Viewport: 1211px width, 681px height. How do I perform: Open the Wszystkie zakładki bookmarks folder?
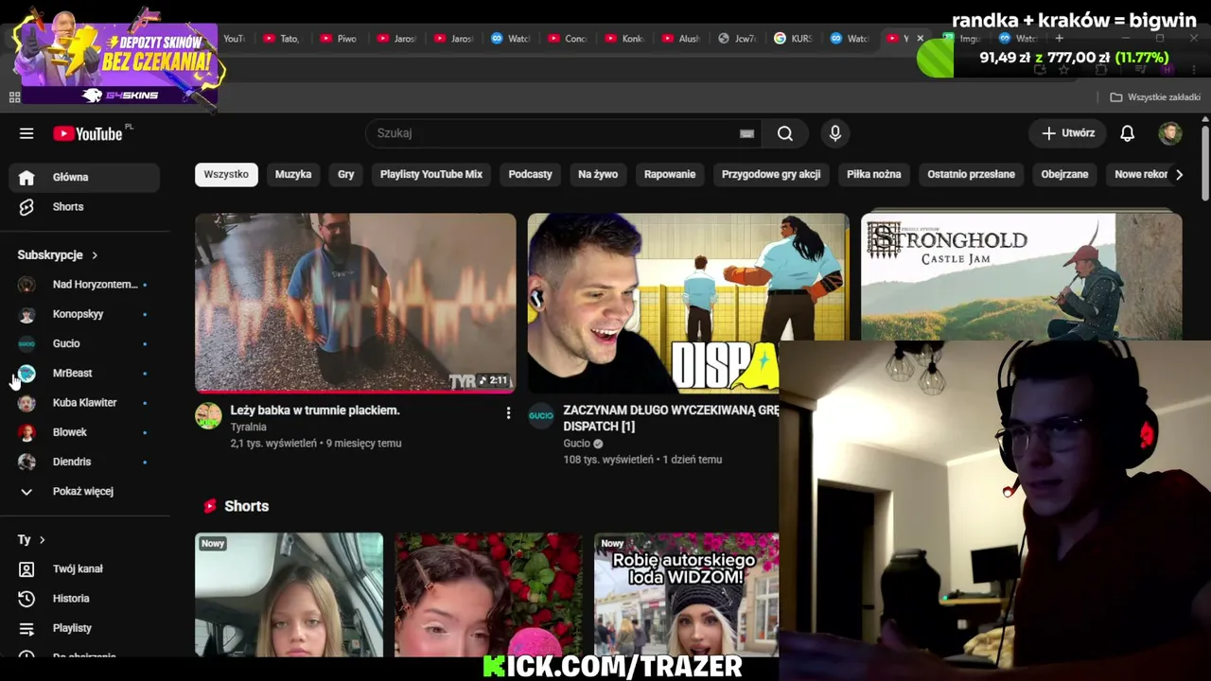[x=1154, y=97]
